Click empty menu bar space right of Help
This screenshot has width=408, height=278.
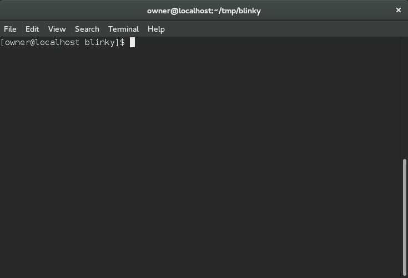(278, 29)
